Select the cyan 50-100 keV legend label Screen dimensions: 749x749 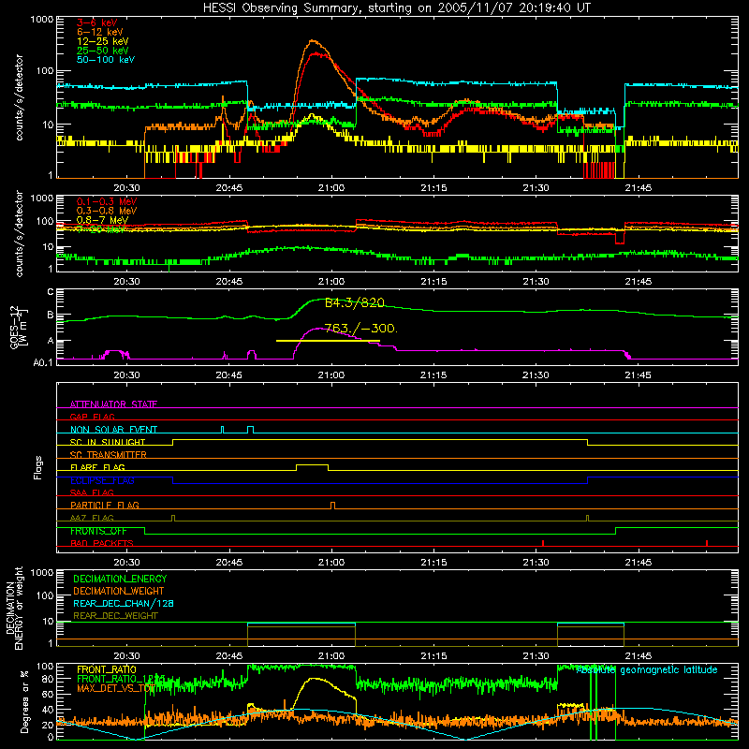[106, 60]
